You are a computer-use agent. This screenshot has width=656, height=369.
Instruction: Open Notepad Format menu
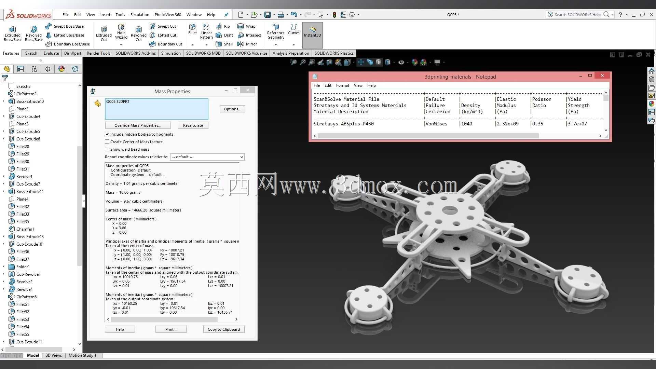point(342,85)
